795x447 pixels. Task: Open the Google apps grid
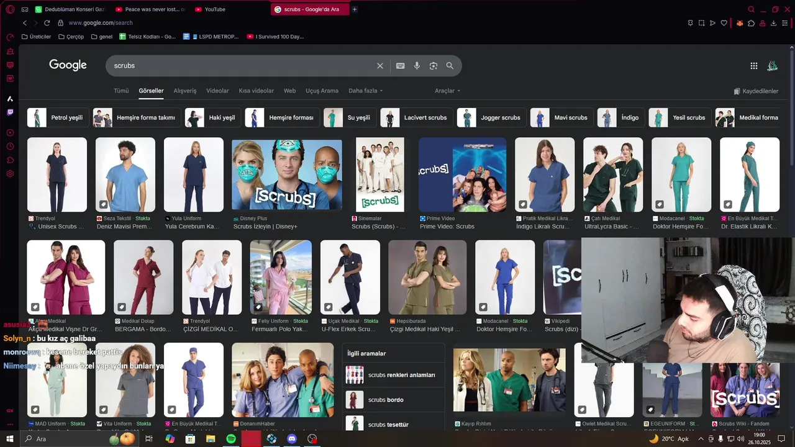click(x=754, y=66)
